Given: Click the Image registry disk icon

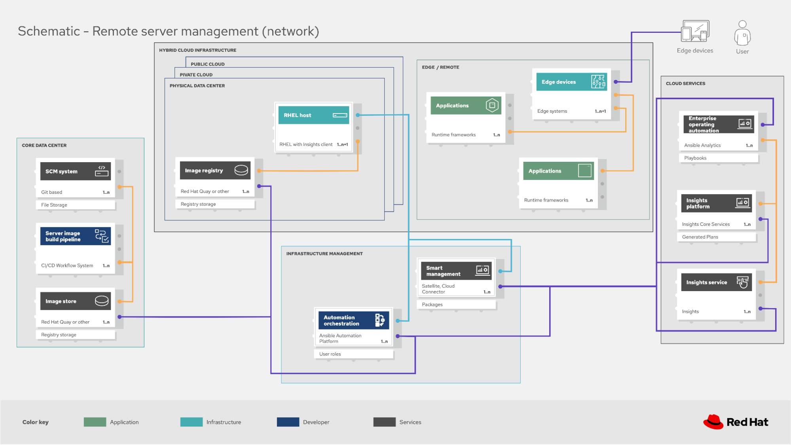Looking at the screenshot, I should [x=241, y=170].
